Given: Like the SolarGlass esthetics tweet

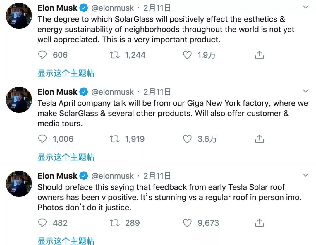Looking at the screenshot, I should coord(187,55).
